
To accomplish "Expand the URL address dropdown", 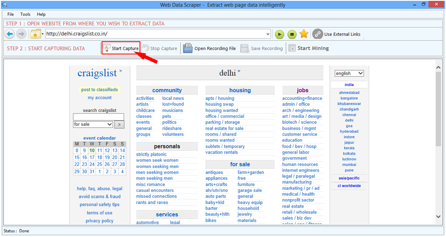I will (x=268, y=34).
